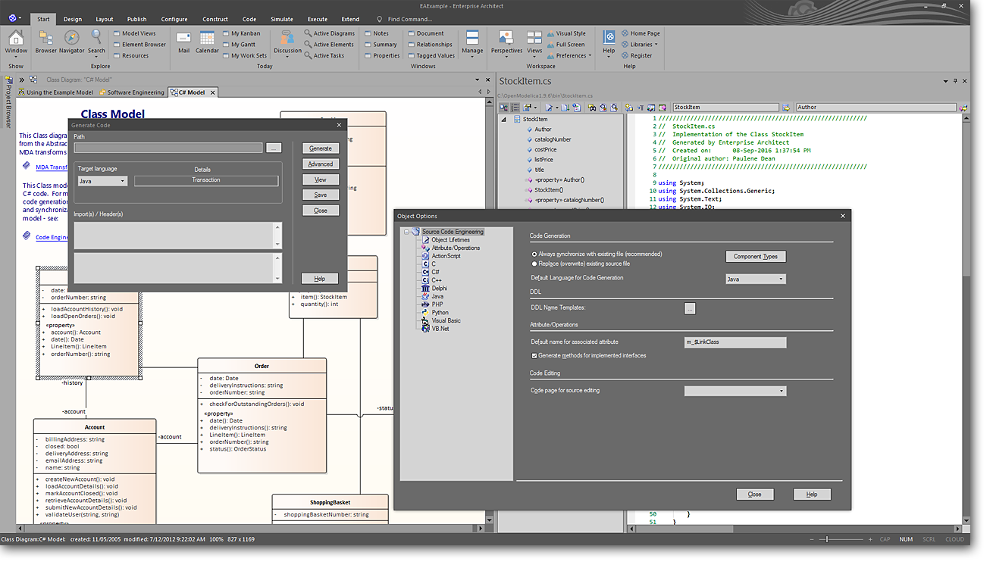
Task: Open the Target language Java dropdown
Action: [x=102, y=181]
